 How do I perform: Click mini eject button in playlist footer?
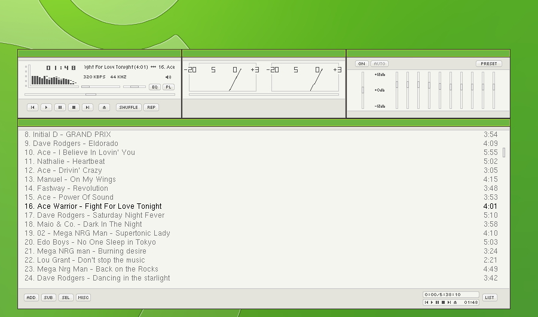coord(456,303)
